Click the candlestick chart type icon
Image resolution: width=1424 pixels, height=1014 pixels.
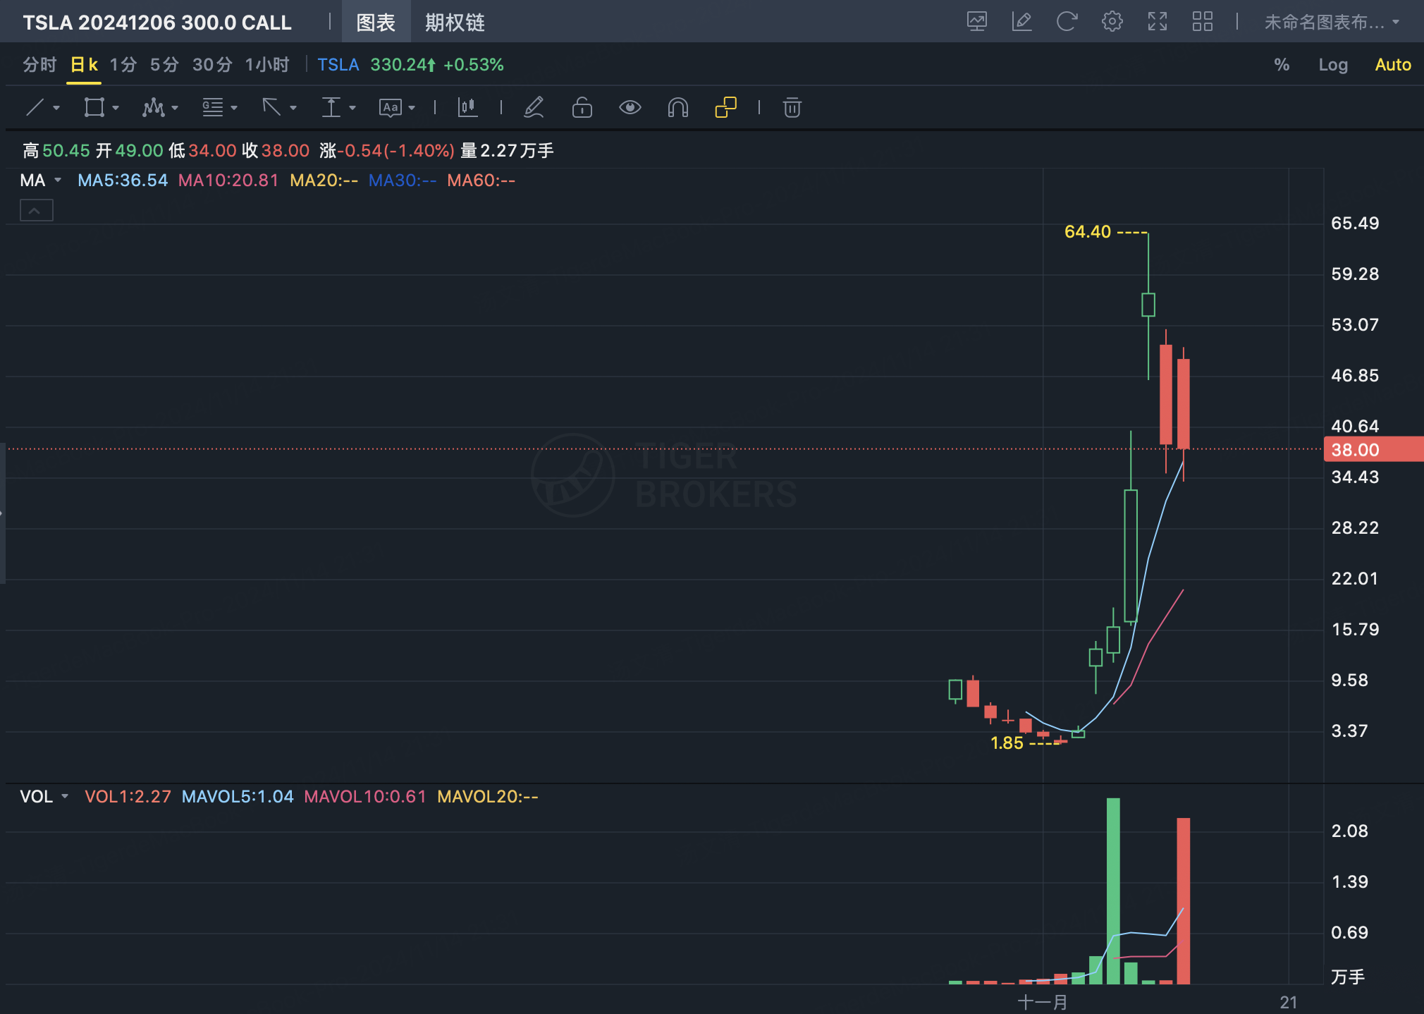pyautogui.click(x=467, y=107)
